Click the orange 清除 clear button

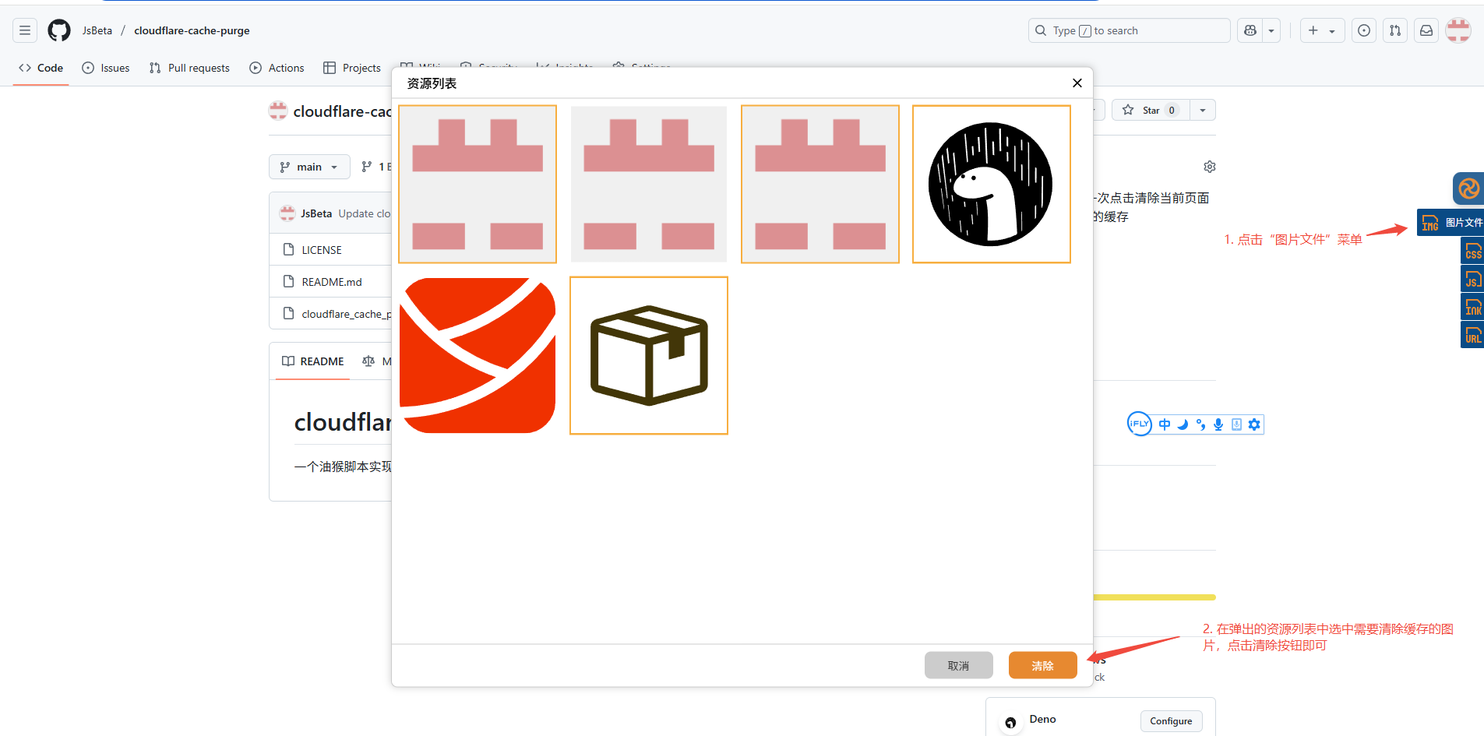1043,665
